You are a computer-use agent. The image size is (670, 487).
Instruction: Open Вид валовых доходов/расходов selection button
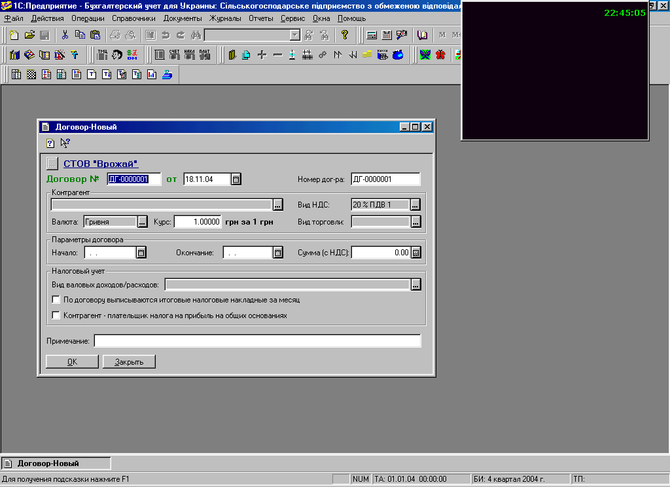point(415,284)
